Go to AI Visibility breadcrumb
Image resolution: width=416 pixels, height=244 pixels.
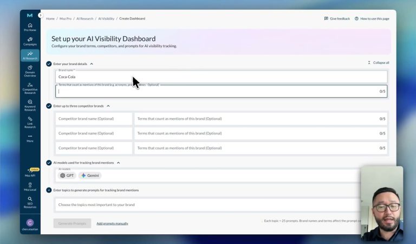pos(106,18)
